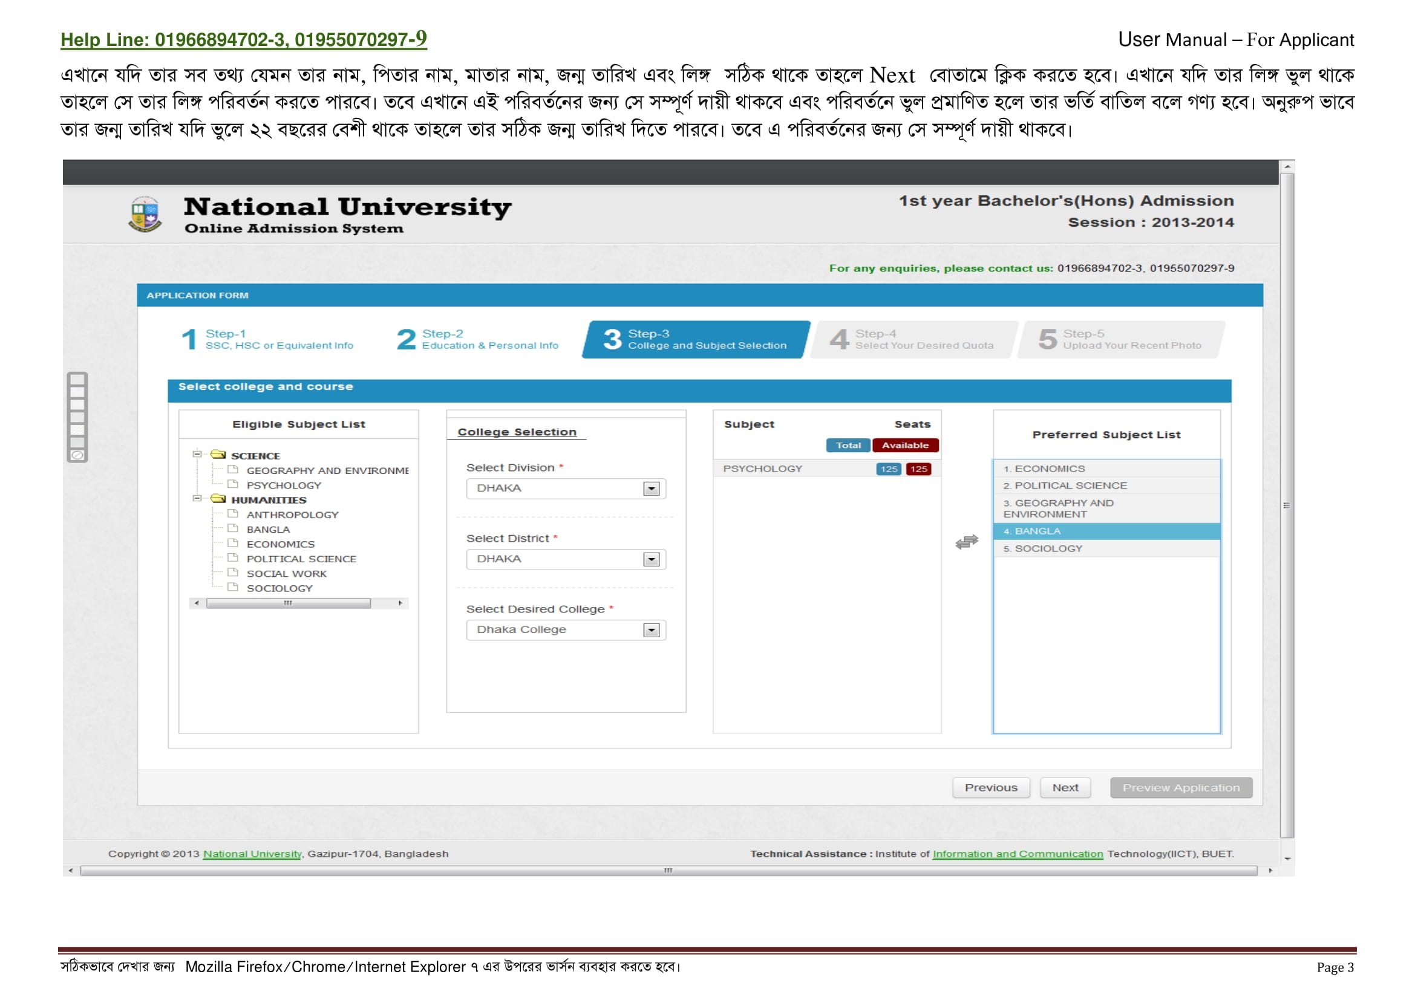Select Step-3 College and Subject Selection tab
Screen dimensions: 1415x1000
[696, 339]
